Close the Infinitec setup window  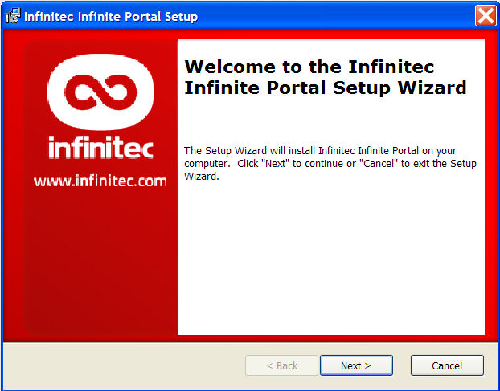[486, 15]
